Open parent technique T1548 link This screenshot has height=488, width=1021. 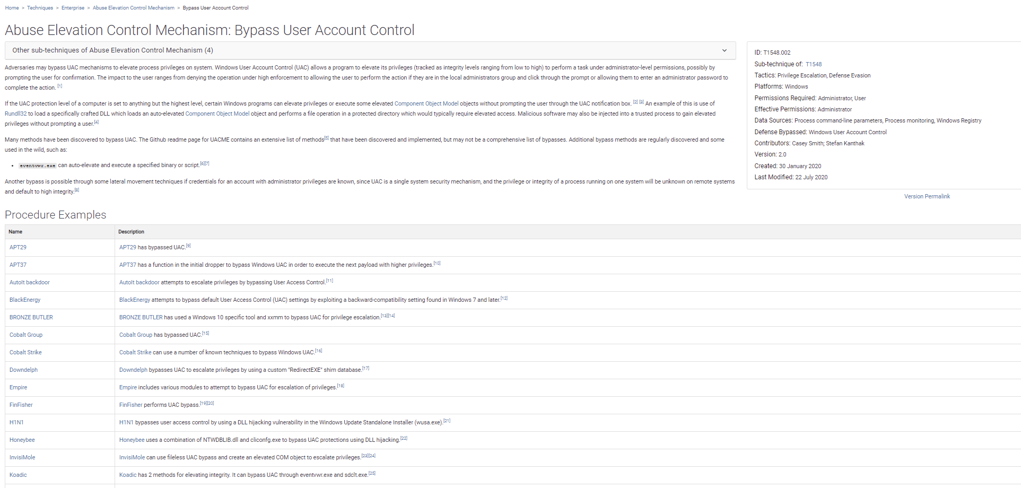point(813,64)
